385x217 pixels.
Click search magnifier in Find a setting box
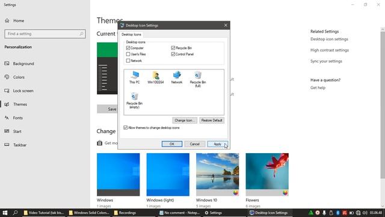(x=82, y=34)
